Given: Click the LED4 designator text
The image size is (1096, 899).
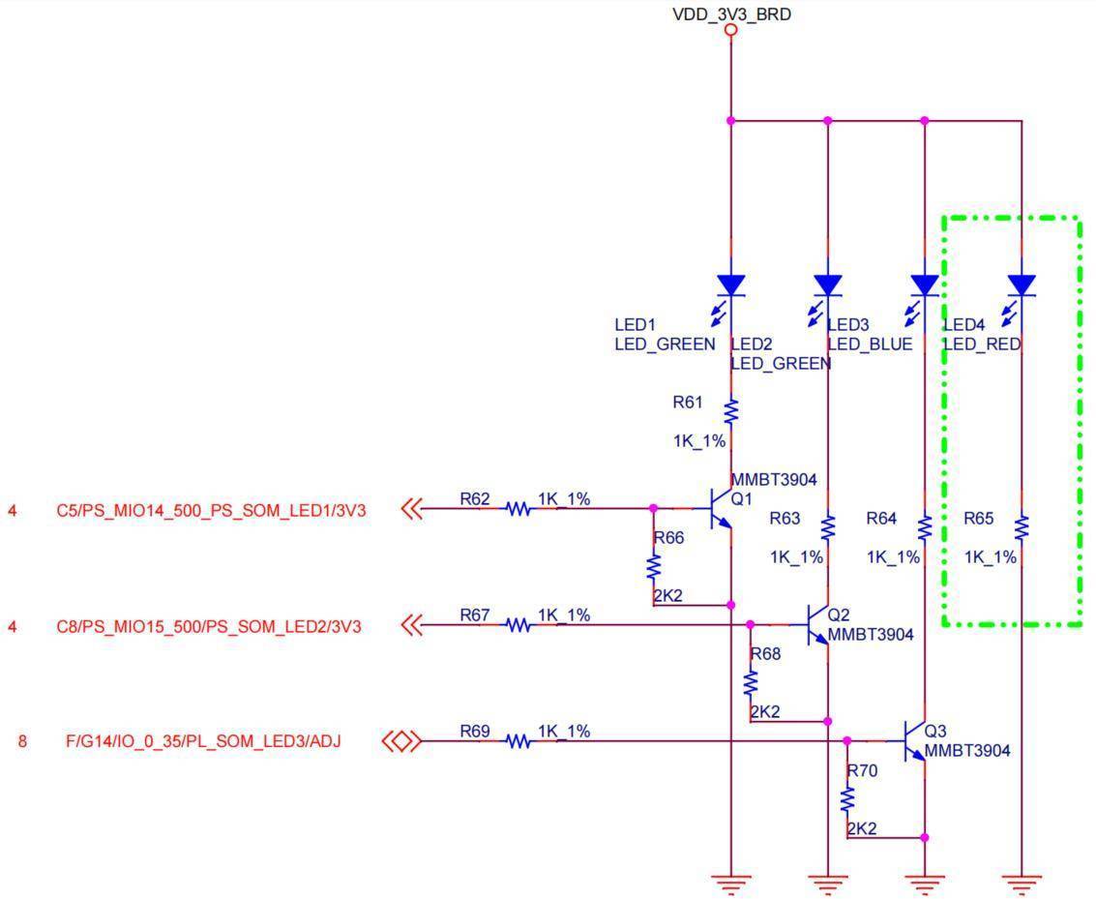Looking at the screenshot, I should point(963,325).
